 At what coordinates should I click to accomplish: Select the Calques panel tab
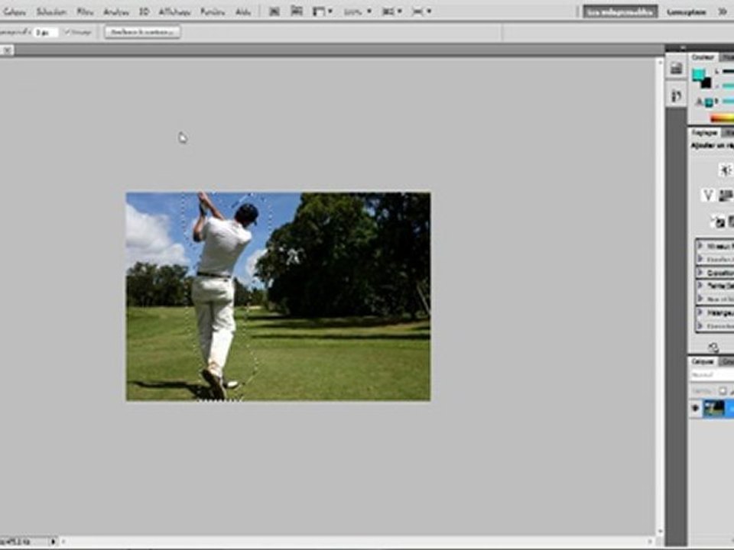click(703, 361)
